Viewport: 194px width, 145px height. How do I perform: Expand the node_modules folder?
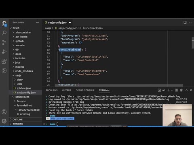point(24,71)
